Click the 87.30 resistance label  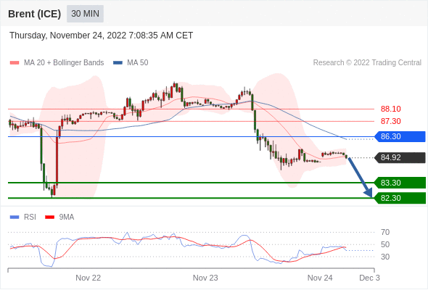(391, 121)
